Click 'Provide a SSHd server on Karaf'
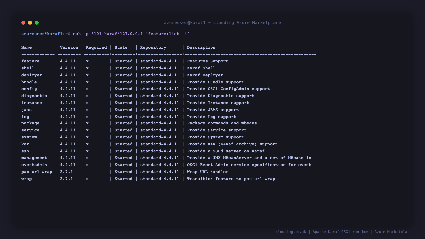This screenshot has height=239, width=425. (226, 151)
